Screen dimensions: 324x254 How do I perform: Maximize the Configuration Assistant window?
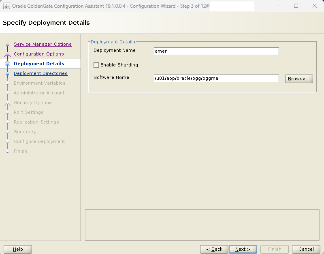296,6
